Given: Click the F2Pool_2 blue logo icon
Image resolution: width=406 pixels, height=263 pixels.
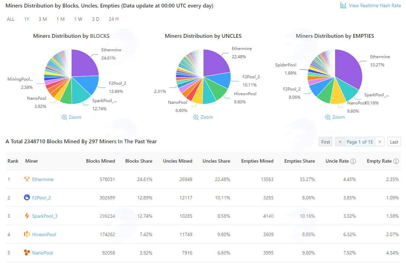Looking at the screenshot, I should [27, 197].
